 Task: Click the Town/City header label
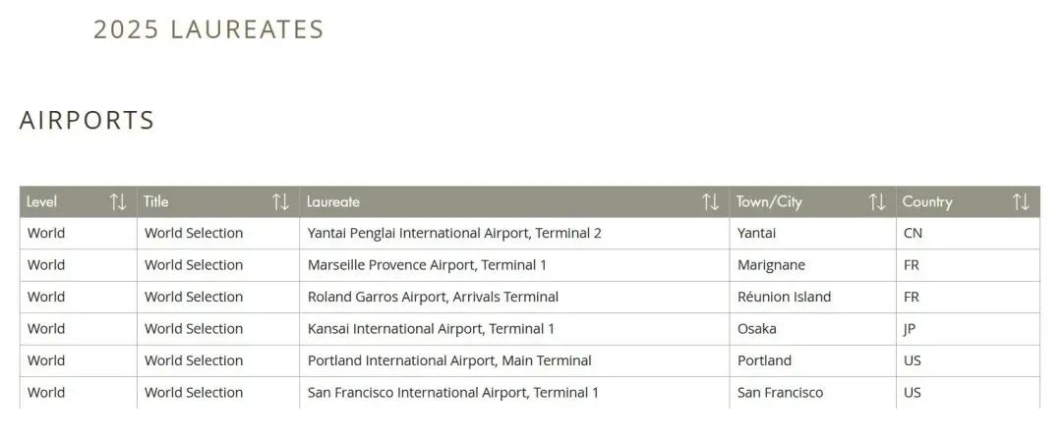click(769, 202)
